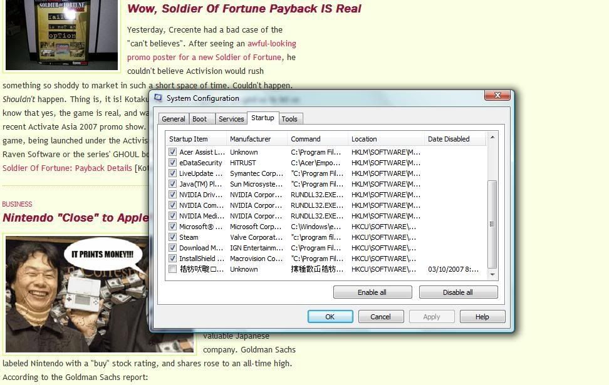The height and width of the screenshot is (385, 609).
Task: Click the Soldier of Fortune poster thumbnail
Action: (x=61, y=35)
